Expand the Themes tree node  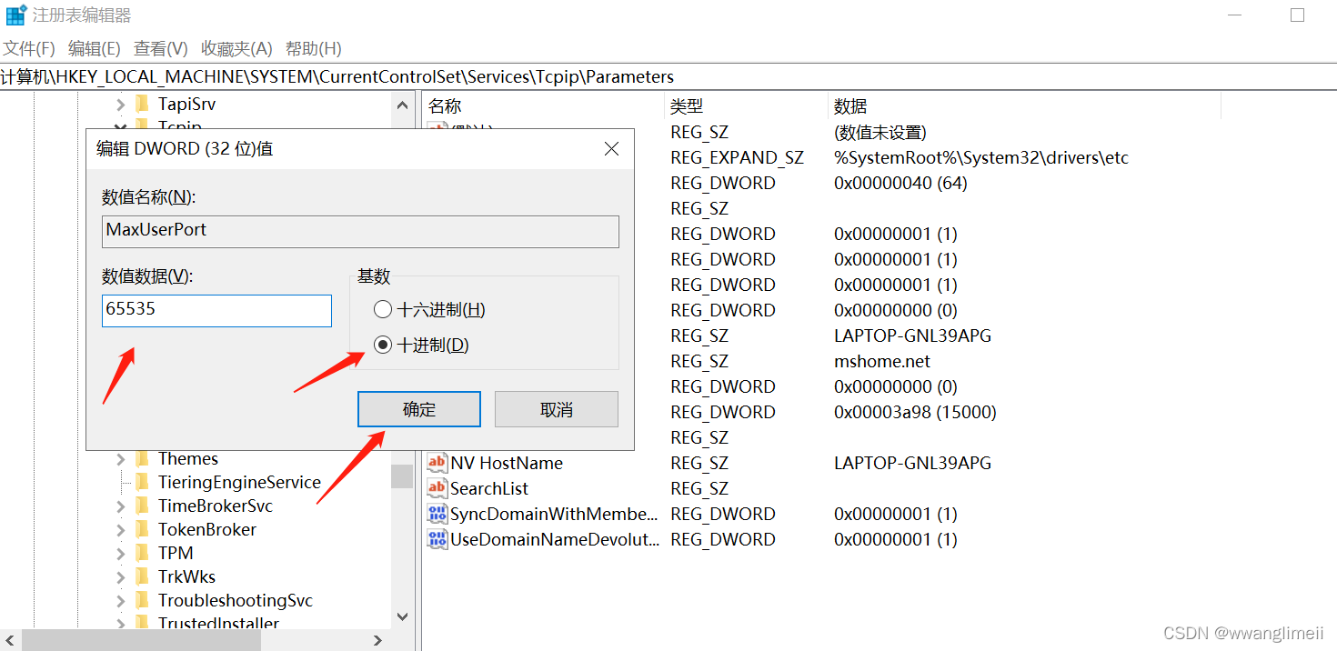pos(120,459)
